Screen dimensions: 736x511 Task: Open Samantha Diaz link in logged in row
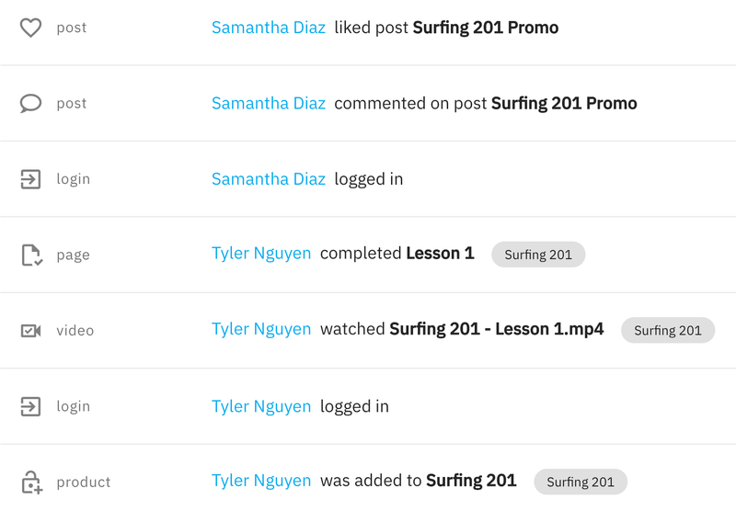click(269, 179)
